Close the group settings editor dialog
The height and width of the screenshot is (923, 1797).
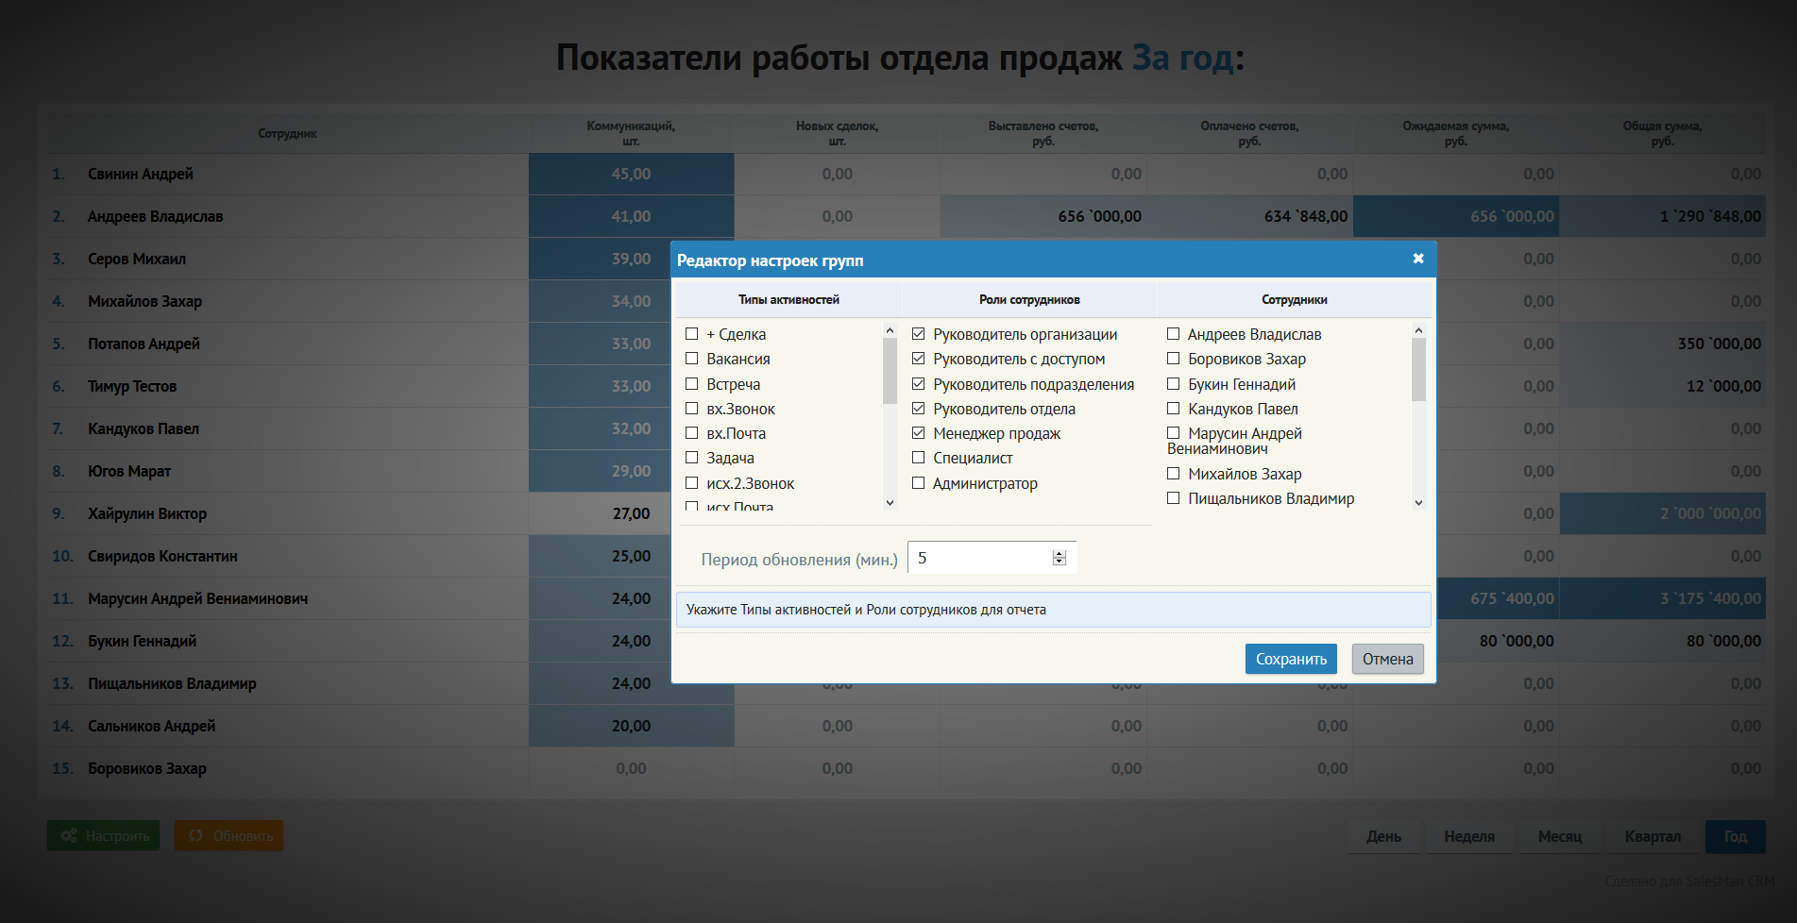point(1418,259)
